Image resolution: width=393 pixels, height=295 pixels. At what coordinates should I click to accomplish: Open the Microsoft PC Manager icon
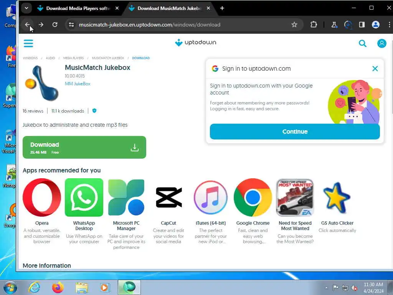click(x=126, y=197)
